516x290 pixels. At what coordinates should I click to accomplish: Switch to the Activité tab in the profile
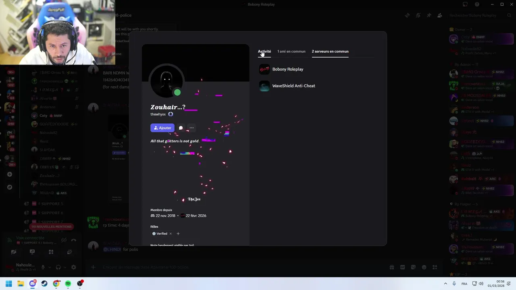pos(264,52)
